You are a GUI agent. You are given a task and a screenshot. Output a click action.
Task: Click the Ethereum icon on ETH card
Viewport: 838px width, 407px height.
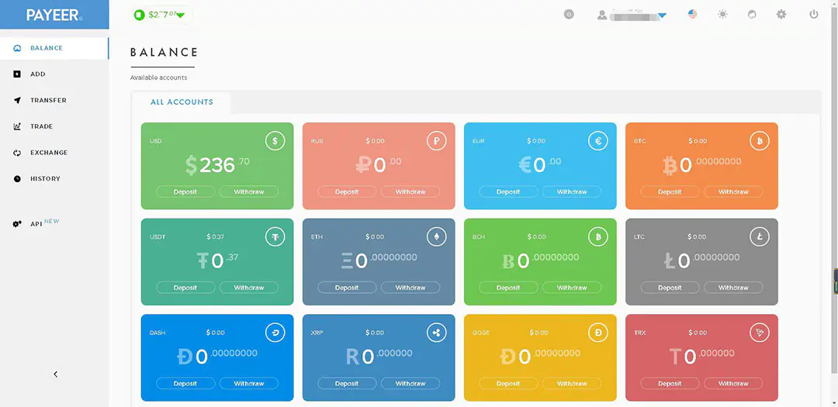click(436, 237)
